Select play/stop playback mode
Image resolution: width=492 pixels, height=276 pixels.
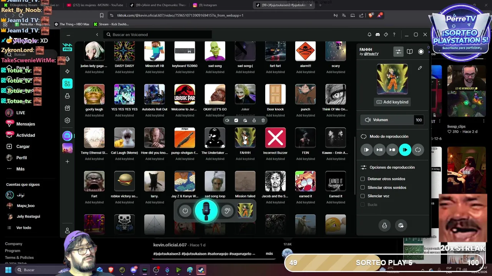coord(392,150)
